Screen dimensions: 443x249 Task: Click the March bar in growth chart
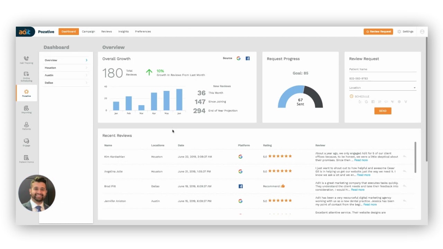(141, 108)
